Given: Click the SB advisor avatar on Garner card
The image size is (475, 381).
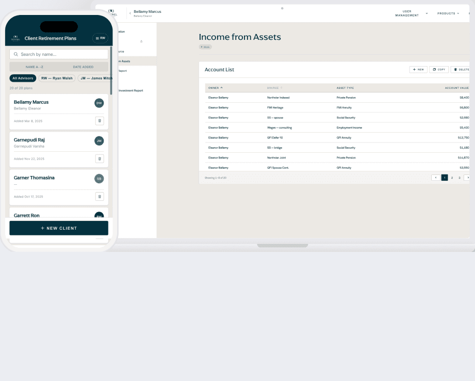Looking at the screenshot, I should [99, 179].
